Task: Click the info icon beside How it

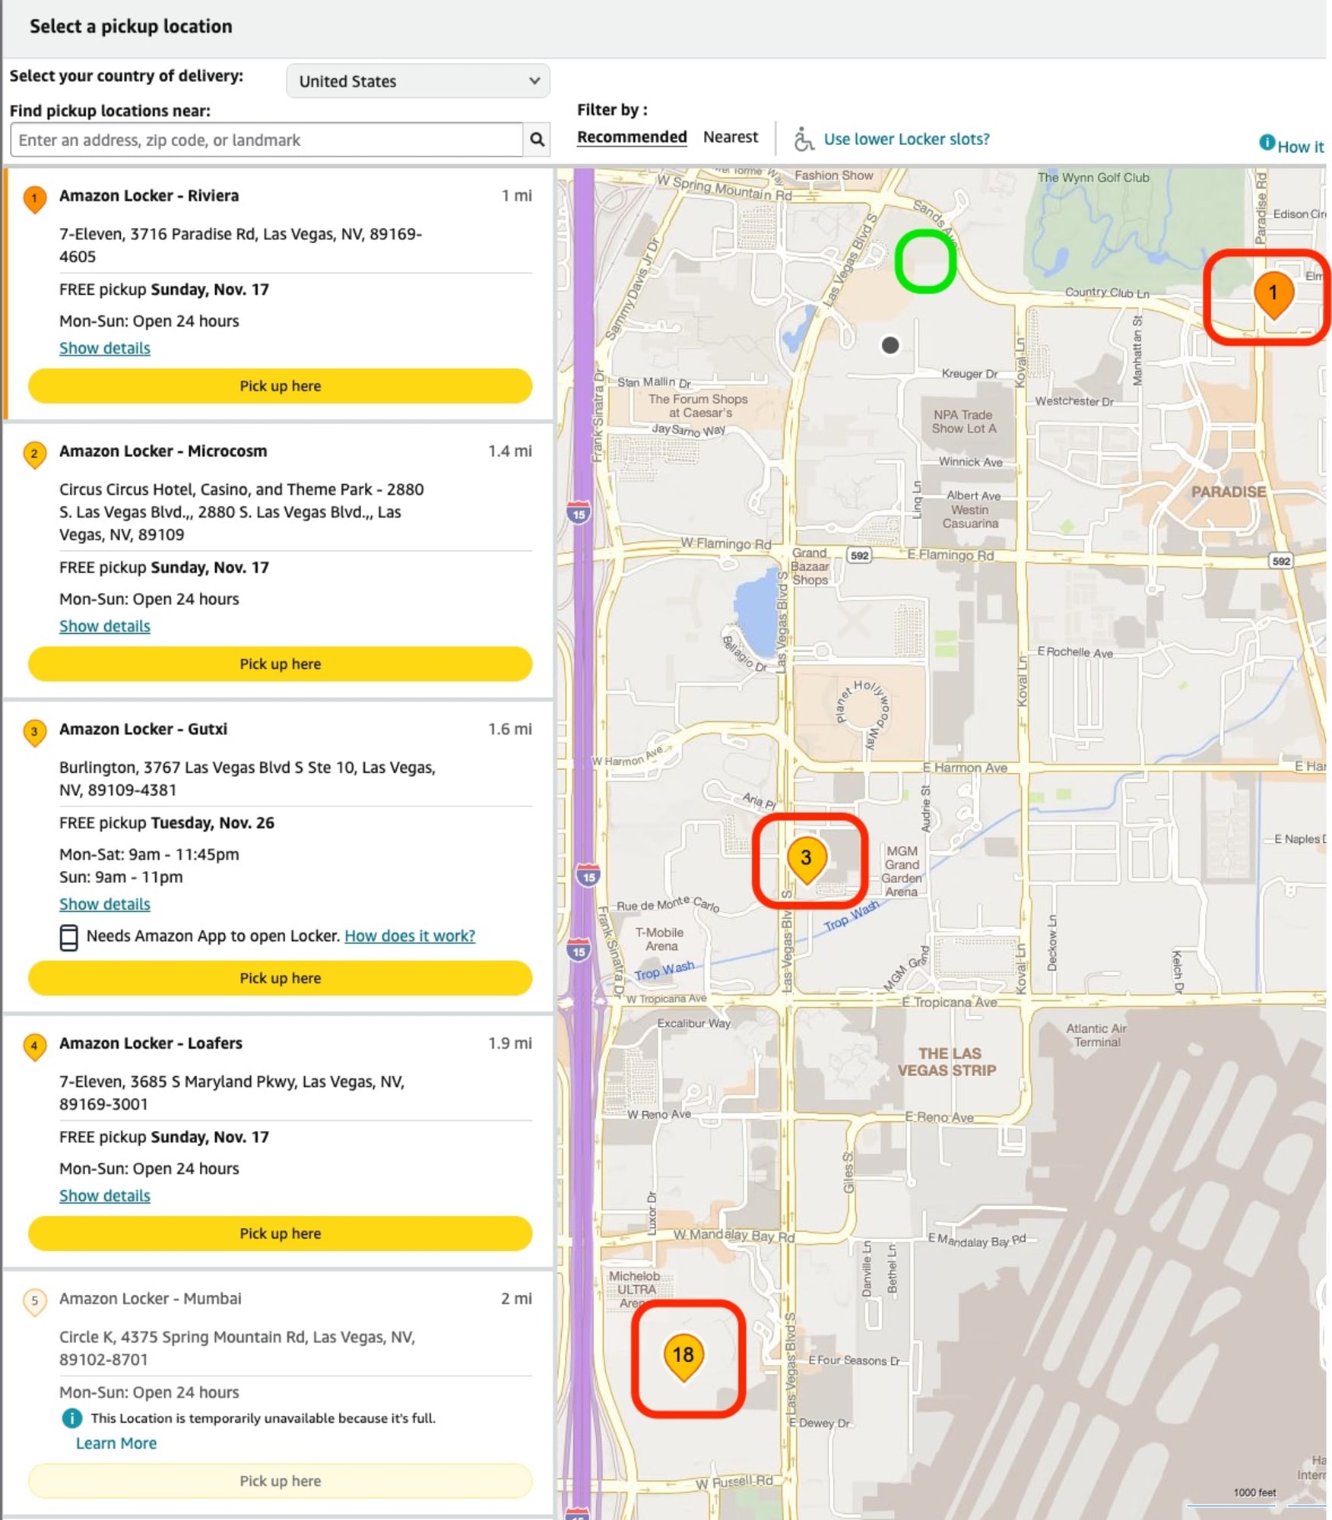Action: 1267,142
